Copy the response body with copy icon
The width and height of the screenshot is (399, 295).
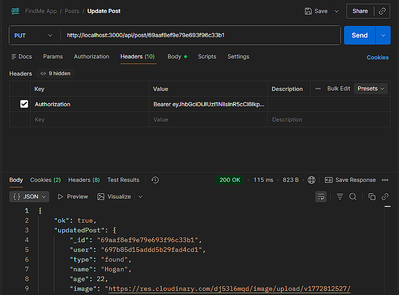pos(372,197)
